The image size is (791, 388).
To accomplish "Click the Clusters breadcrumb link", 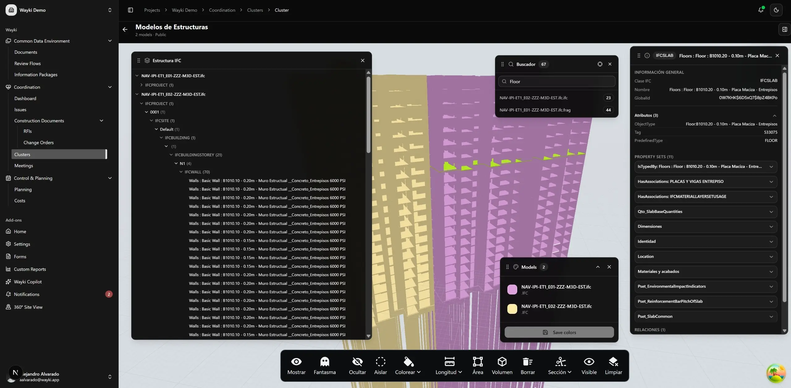I will click(x=255, y=10).
